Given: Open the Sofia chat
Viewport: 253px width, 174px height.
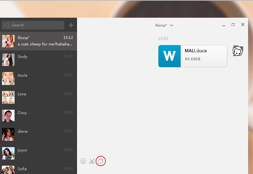Looking at the screenshot, I should (x=38, y=168).
